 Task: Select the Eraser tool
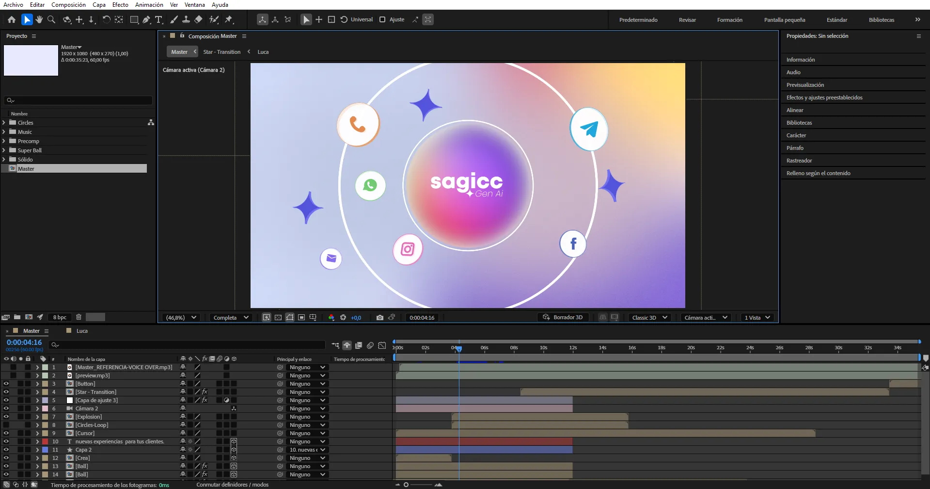tap(198, 19)
